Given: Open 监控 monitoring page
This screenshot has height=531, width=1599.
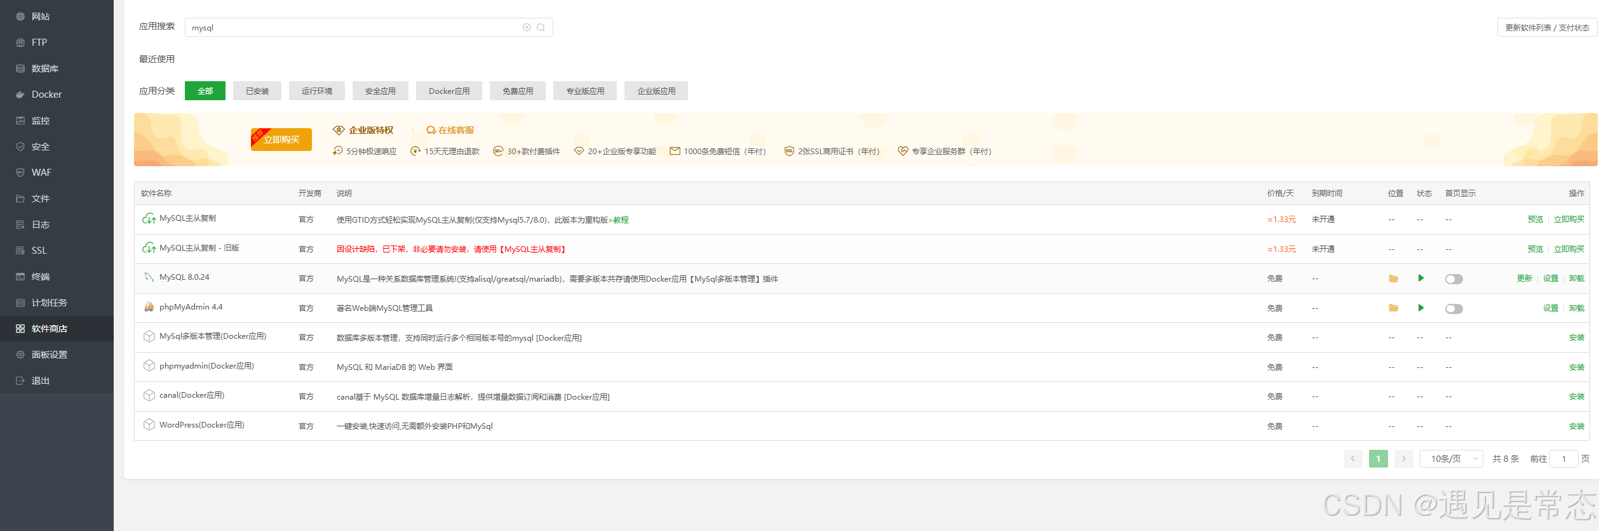Looking at the screenshot, I should 41,121.
